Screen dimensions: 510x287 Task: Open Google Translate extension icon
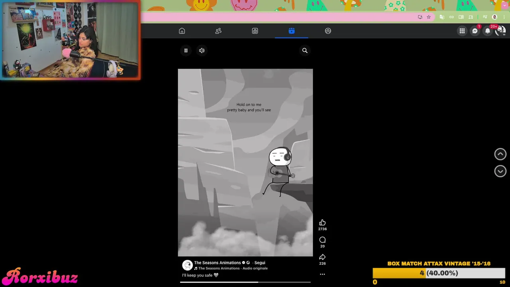(442, 17)
